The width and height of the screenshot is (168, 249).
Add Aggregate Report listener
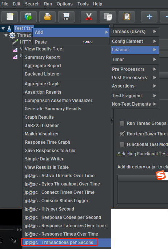[67, 66]
